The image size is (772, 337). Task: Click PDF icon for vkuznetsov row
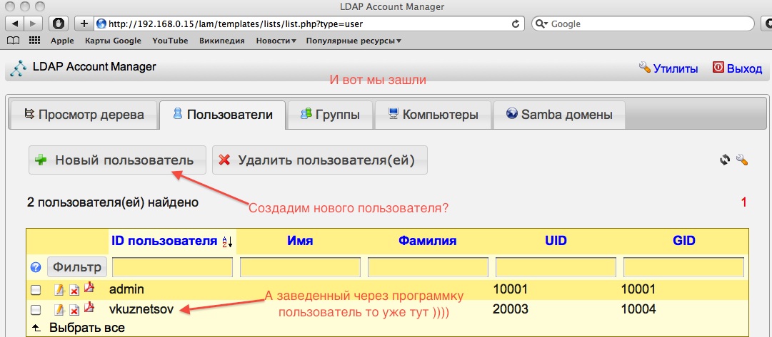point(89,309)
